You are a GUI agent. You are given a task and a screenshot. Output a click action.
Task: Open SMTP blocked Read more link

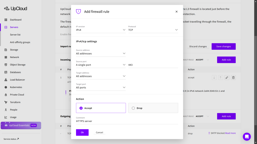[230, 133]
